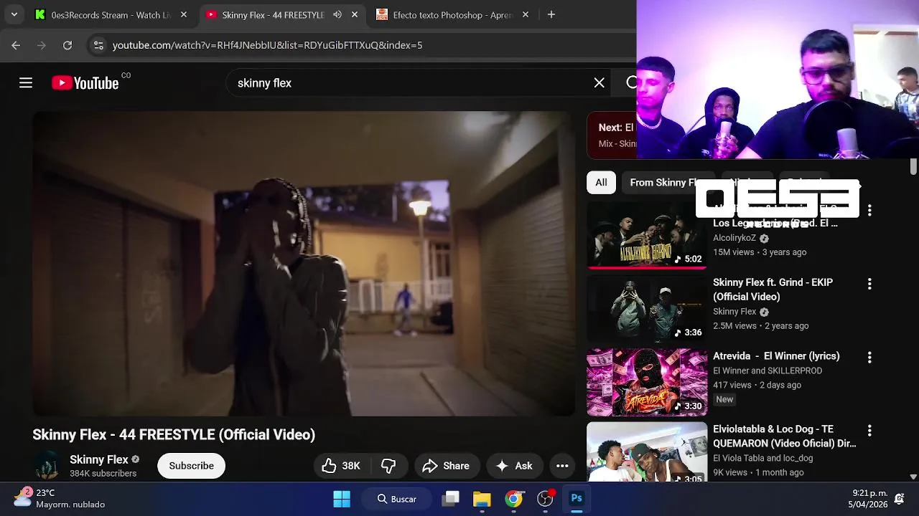Open a new browser tab
919x516 pixels.
coord(551,14)
